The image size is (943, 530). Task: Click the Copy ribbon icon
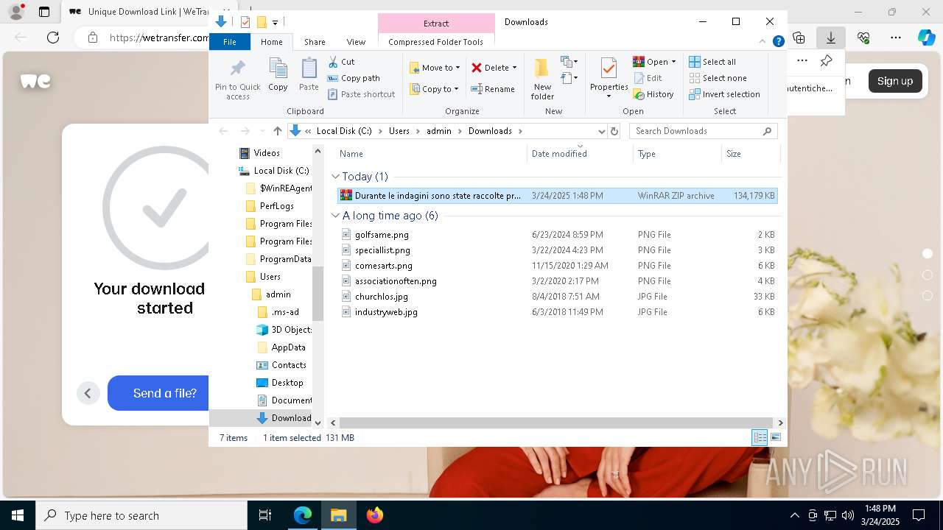coord(278,74)
